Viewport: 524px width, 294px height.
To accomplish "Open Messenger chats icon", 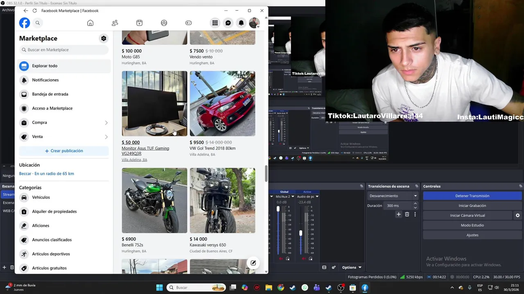I will [228, 23].
